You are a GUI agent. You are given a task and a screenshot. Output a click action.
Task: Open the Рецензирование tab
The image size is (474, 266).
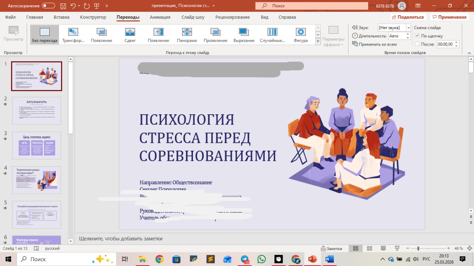(x=233, y=17)
